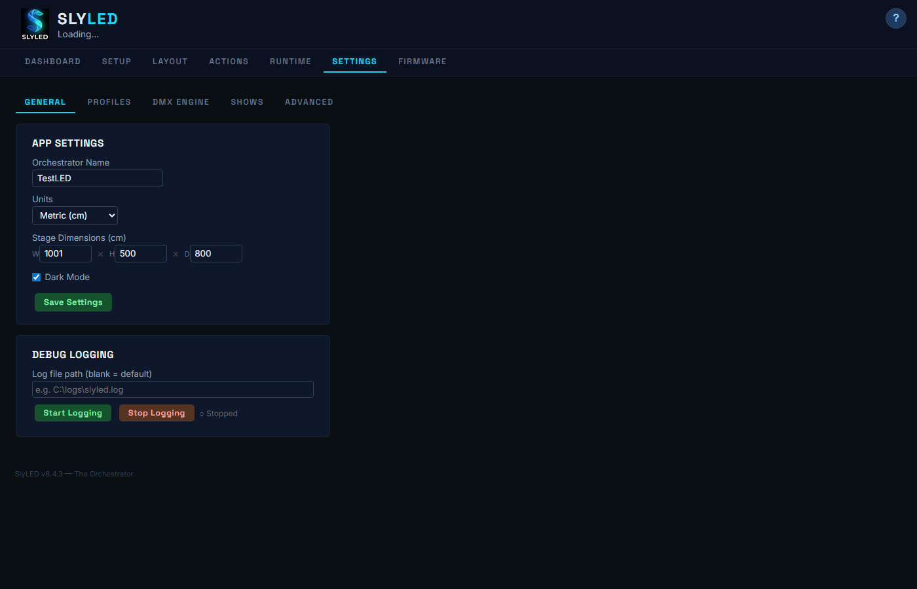917x589 pixels.
Task: Open the Units dropdown
Action: tap(75, 216)
